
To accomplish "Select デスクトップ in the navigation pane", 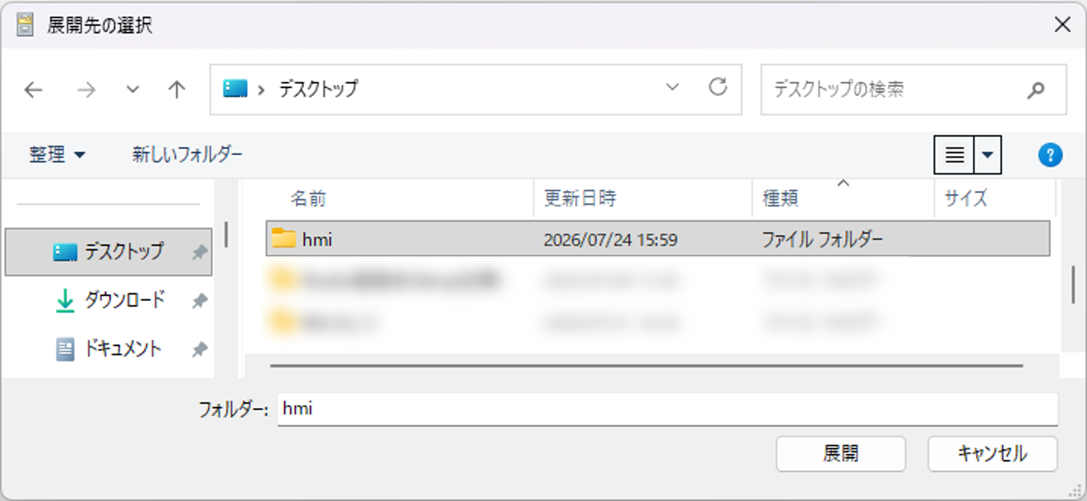I will [109, 252].
